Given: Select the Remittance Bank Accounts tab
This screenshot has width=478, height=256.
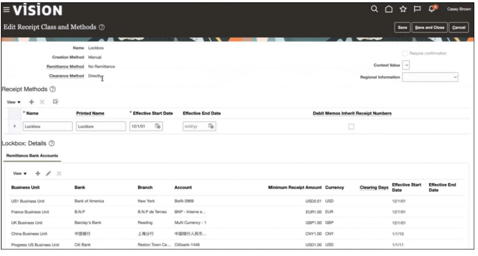Looking at the screenshot, I should point(32,155).
